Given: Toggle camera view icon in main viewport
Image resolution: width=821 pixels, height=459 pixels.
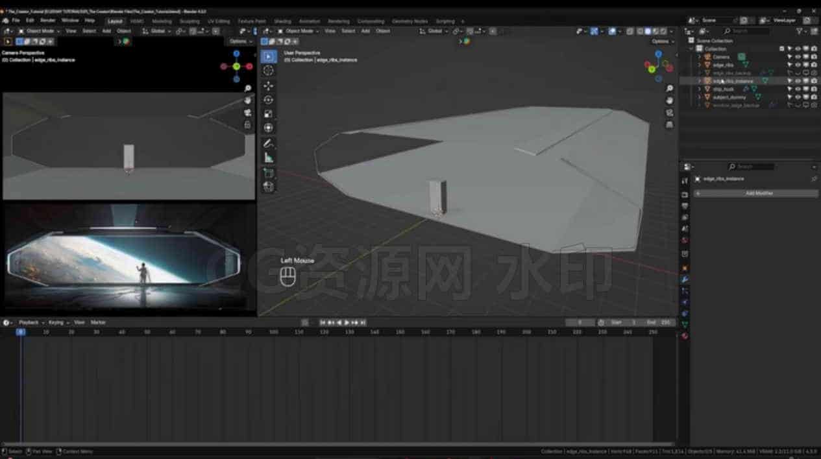Looking at the screenshot, I should point(670,113).
